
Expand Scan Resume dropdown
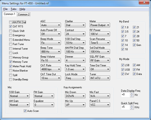coord(100,43)
